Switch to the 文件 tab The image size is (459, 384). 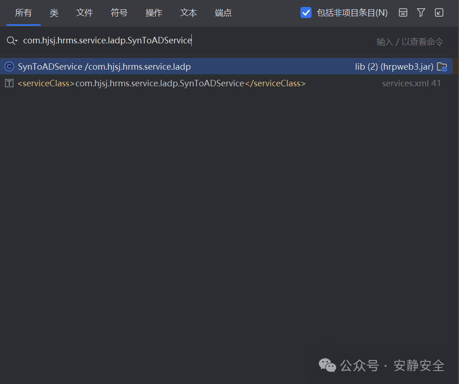(85, 12)
